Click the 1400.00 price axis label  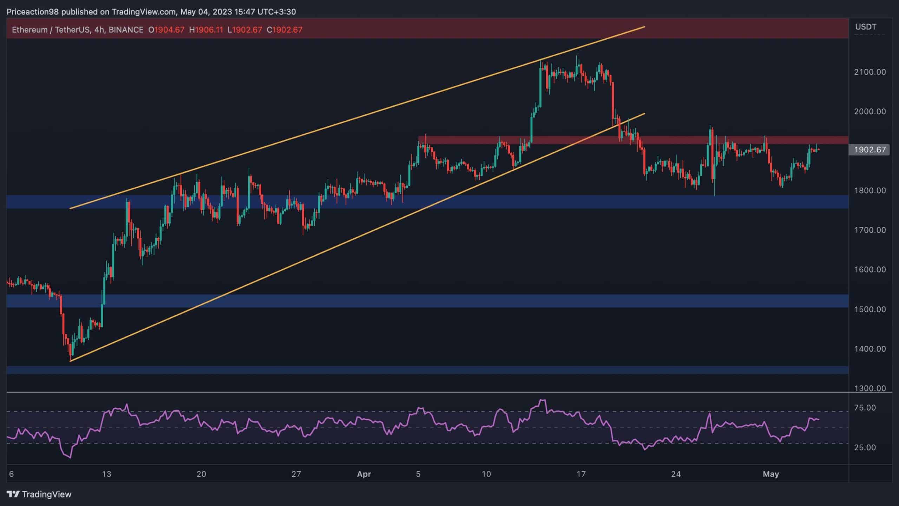pos(870,349)
